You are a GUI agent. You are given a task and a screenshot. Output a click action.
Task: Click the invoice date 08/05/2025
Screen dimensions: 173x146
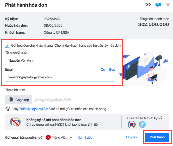pyautogui.click(x=53, y=25)
